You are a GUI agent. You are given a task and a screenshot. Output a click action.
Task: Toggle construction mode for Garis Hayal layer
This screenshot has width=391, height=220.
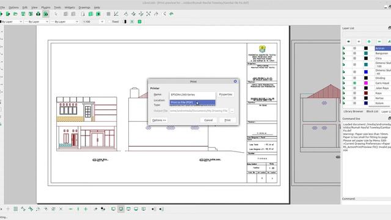(x=354, y=83)
